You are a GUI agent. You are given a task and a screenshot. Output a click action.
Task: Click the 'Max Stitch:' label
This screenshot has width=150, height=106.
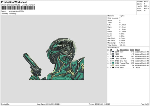(111, 38)
